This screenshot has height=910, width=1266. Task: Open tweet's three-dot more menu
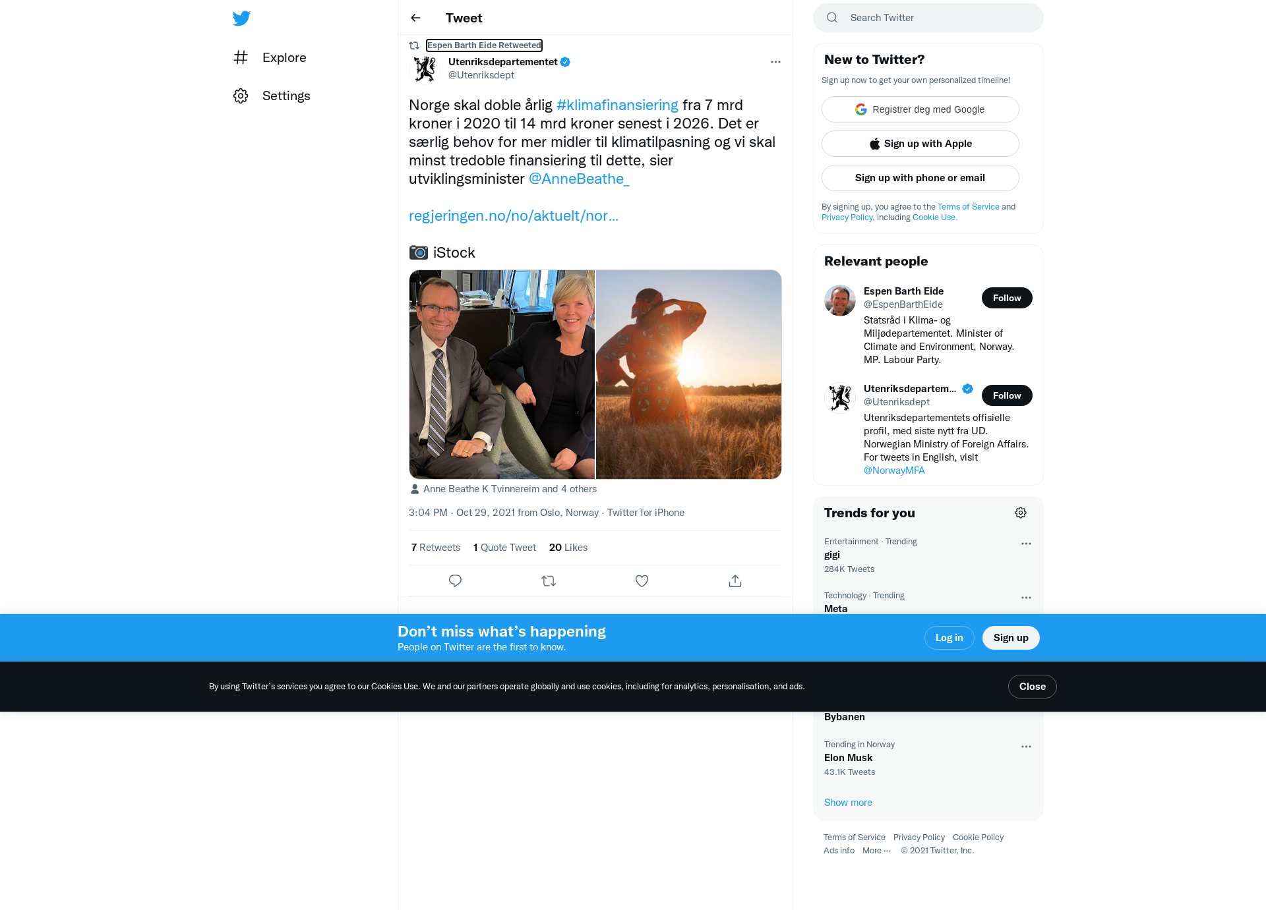pos(775,62)
